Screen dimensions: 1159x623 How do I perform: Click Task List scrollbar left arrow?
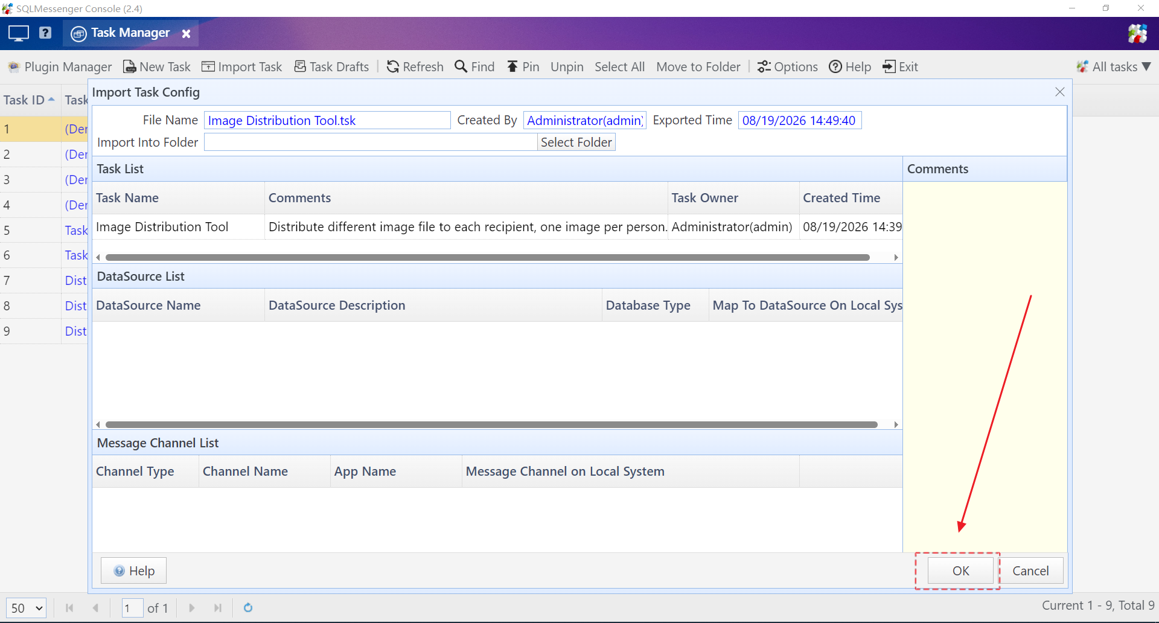98,258
